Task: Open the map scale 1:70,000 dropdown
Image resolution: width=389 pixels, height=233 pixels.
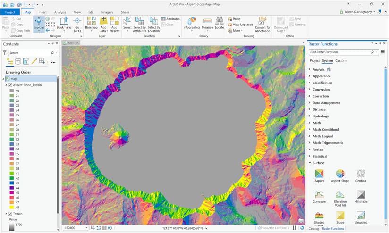Action: 86,228
